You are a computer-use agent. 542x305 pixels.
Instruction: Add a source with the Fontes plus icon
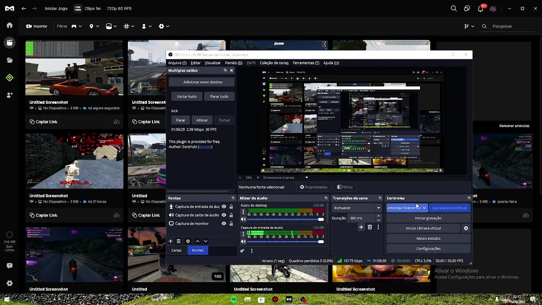coord(170,241)
